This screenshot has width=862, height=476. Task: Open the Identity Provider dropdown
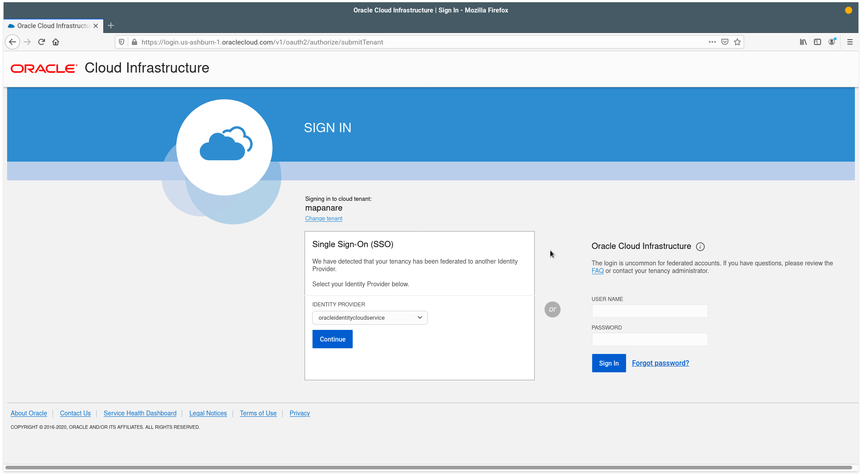point(370,317)
